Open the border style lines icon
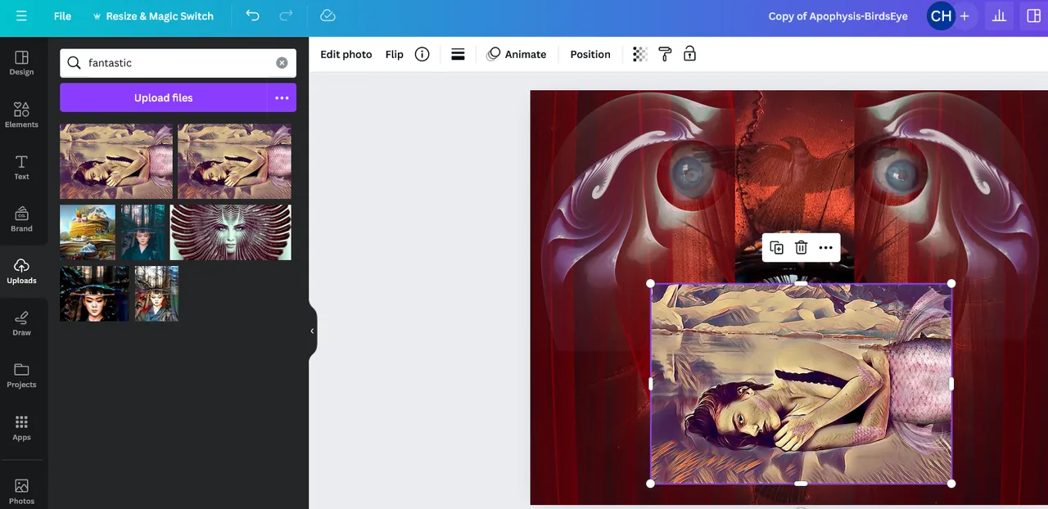The height and width of the screenshot is (509, 1048). 458,54
